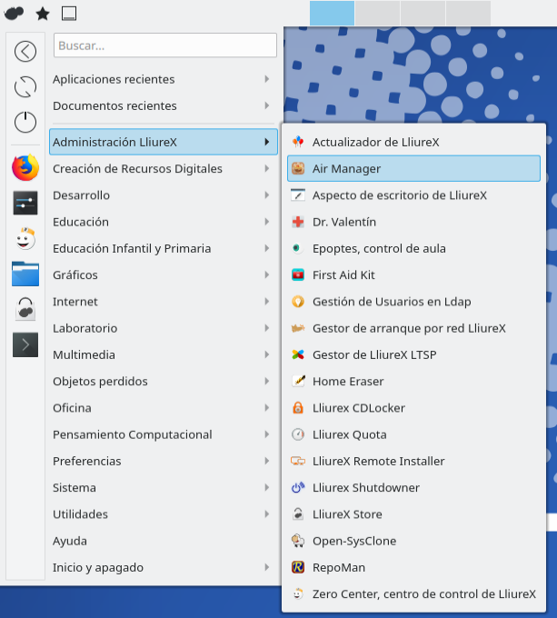Expand arrow for Gráficos
Image resolution: width=557 pixels, height=618 pixels.
[266, 274]
